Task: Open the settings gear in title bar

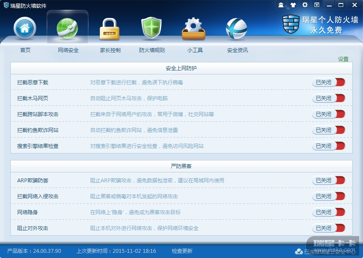Action: click(x=305, y=5)
